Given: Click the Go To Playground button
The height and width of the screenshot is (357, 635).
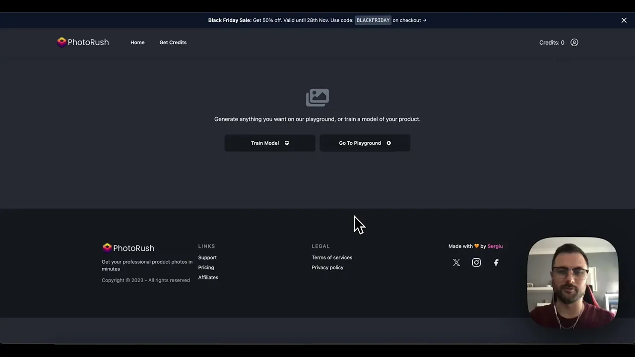Looking at the screenshot, I should (365, 143).
